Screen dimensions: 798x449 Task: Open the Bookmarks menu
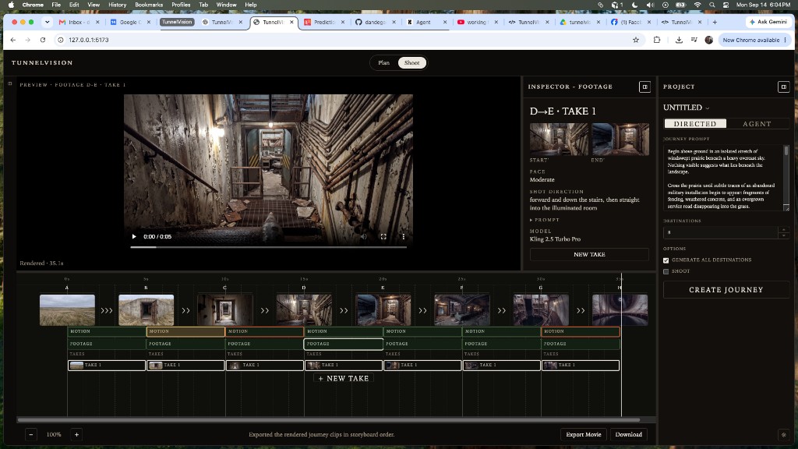point(149,5)
